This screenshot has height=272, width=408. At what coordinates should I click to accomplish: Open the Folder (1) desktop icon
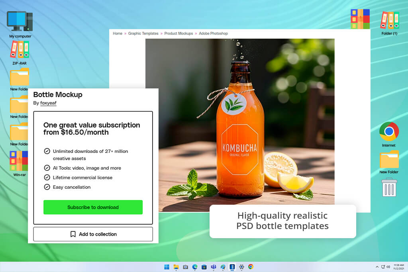pos(390,20)
